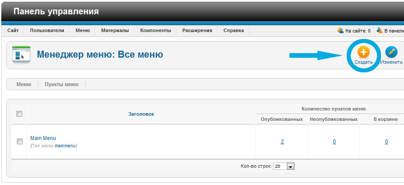Open the Сайт menu
Image resolution: width=404 pixels, height=185 pixels.
(x=13, y=31)
